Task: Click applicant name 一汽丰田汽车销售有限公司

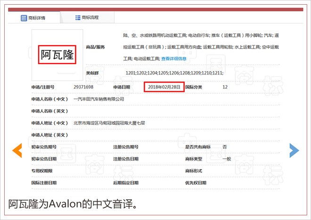Action: [99, 99]
